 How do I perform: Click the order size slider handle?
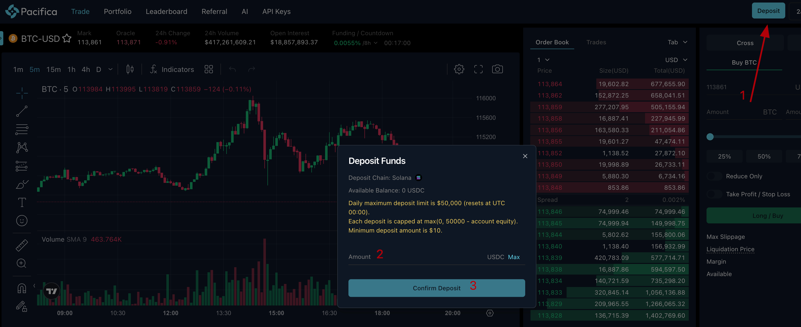coord(710,137)
